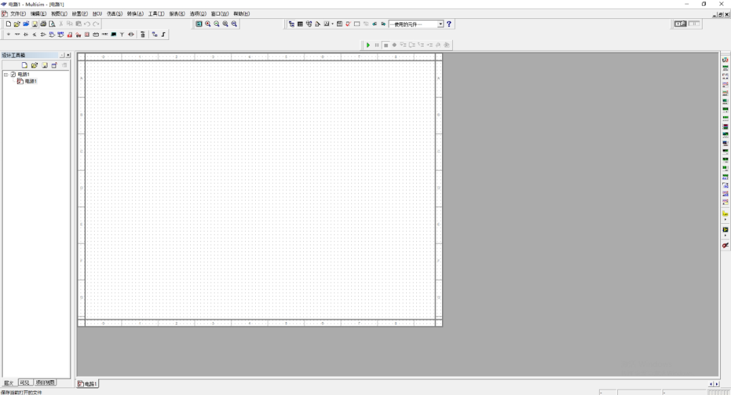
Task: Open the multimeter instrument at top of instruments bar
Action: coord(725,60)
